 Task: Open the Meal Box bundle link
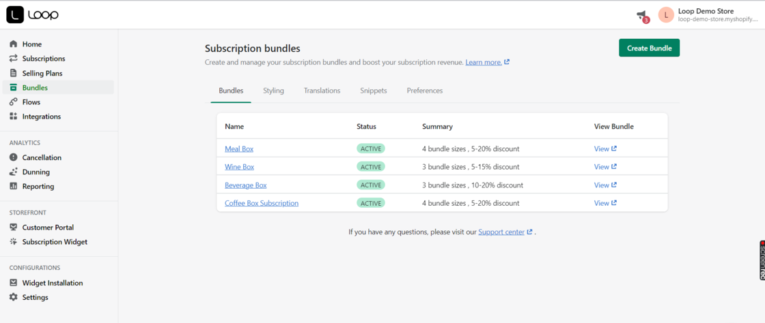[239, 149]
